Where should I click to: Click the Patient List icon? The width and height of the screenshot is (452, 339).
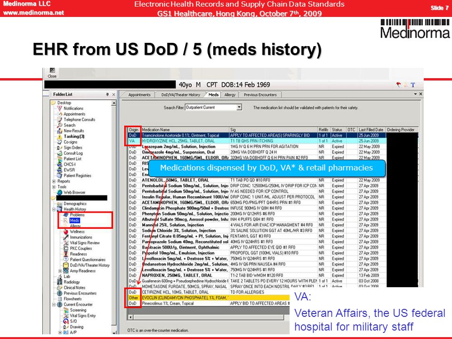[x=60, y=159]
